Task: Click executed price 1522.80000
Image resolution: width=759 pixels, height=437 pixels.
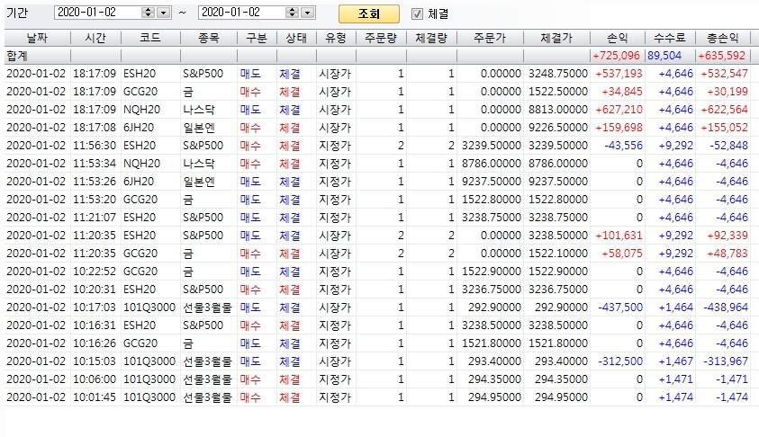Action: (557, 199)
